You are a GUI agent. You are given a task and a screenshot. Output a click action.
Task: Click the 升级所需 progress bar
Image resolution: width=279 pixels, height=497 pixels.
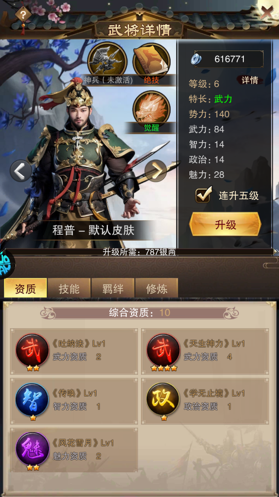coord(139,252)
